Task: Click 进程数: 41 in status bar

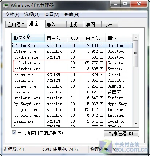Action: click(14, 149)
